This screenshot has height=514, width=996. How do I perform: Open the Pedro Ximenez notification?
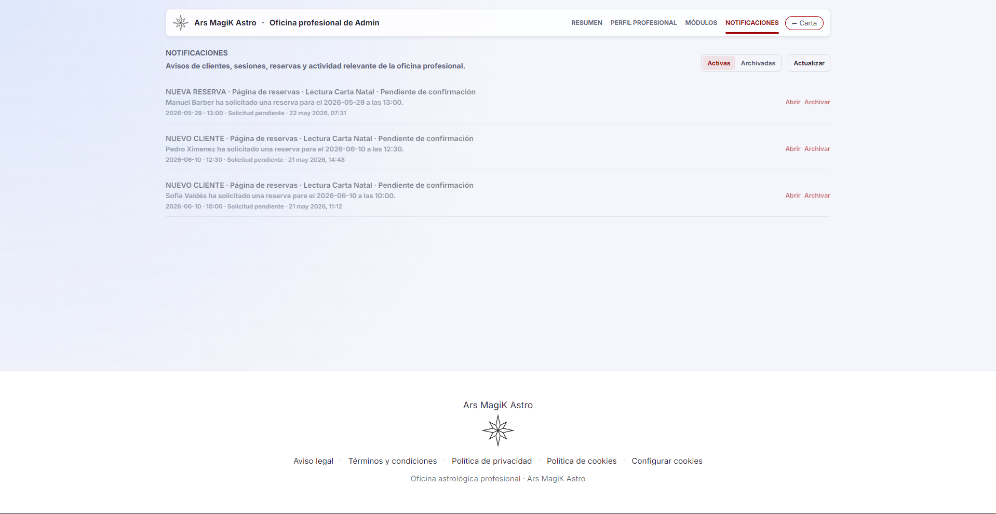tap(793, 149)
